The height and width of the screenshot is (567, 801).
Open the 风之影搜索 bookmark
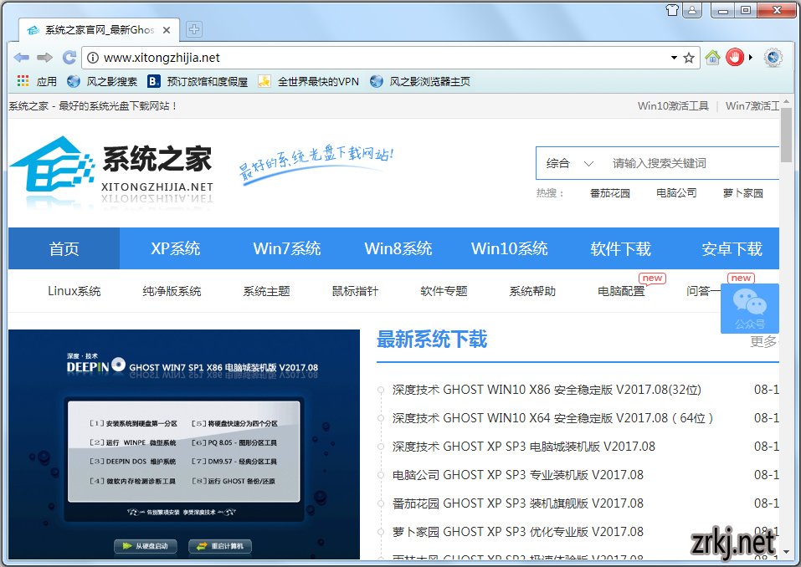[102, 81]
